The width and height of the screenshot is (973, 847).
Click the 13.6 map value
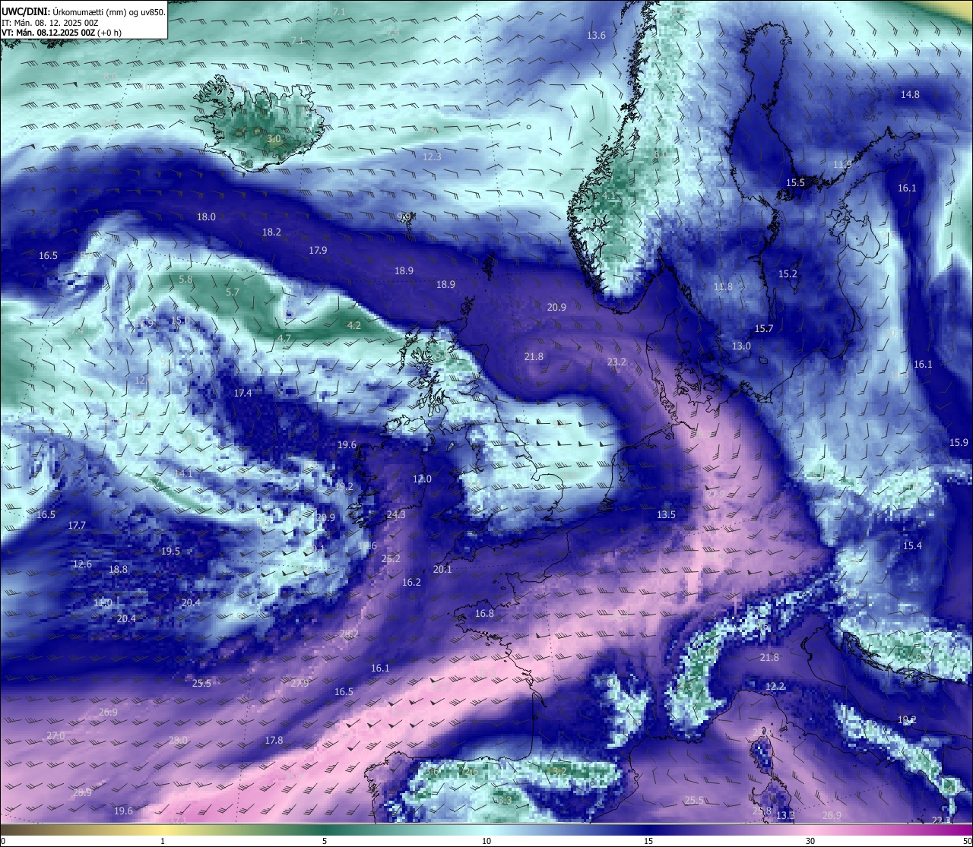[x=596, y=35]
